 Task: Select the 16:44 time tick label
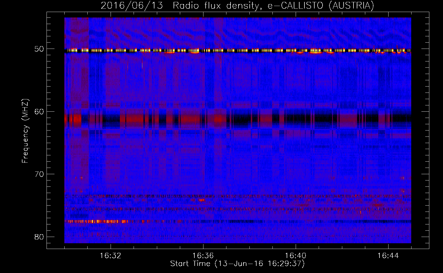(x=388, y=256)
